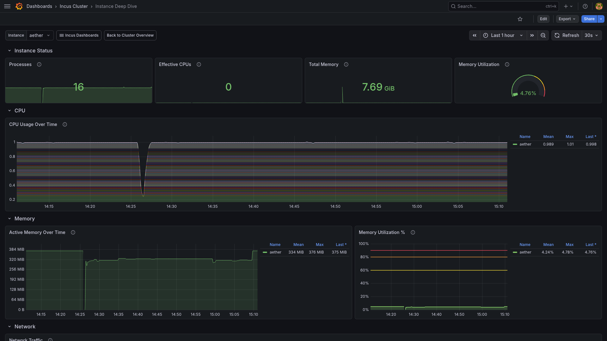607x341 pixels.
Task: Open the 30s refresh interval dropdown
Action: tap(592, 35)
